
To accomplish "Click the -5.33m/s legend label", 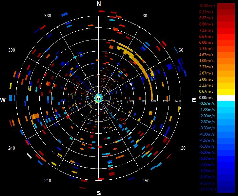I will 207,146.
